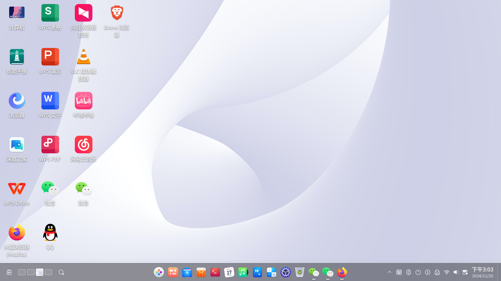501x281 pixels.
Task: Select the 网易云音乐 desktop icon
Action: (84, 145)
